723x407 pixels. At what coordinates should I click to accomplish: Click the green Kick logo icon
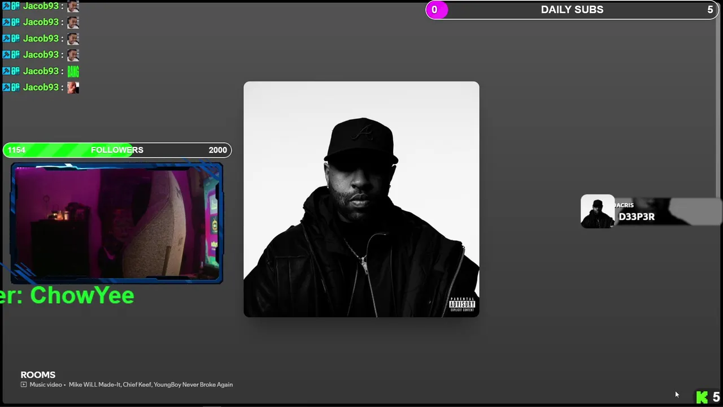click(702, 397)
